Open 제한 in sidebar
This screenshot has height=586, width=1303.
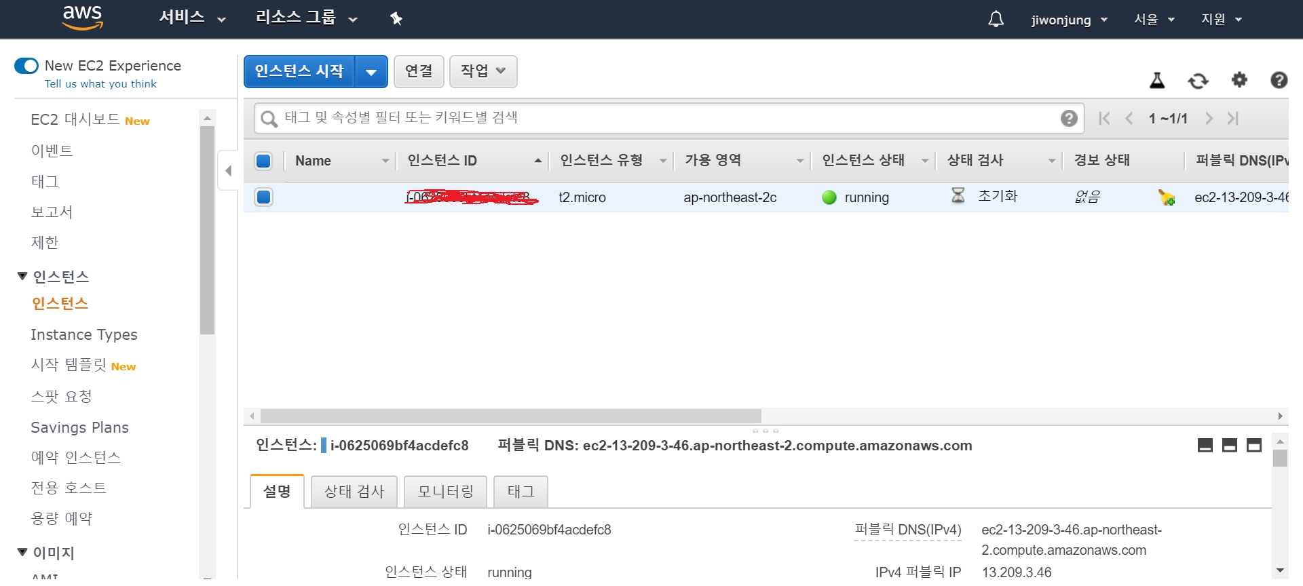(45, 242)
